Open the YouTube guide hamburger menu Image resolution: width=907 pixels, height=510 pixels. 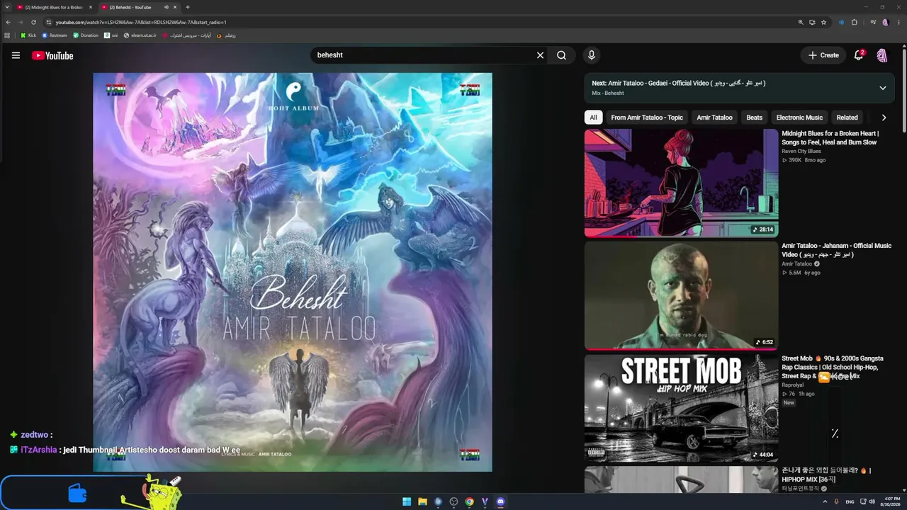(x=16, y=55)
